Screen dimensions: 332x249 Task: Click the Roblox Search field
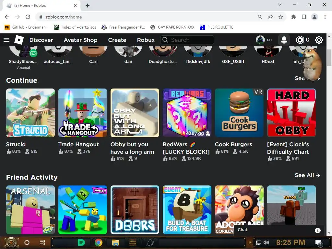click(187, 40)
